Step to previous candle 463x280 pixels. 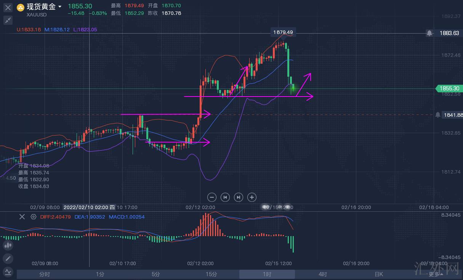(225, 197)
